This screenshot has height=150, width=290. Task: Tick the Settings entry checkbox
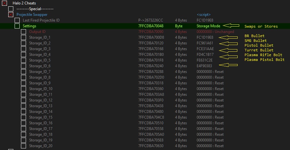(17, 26)
